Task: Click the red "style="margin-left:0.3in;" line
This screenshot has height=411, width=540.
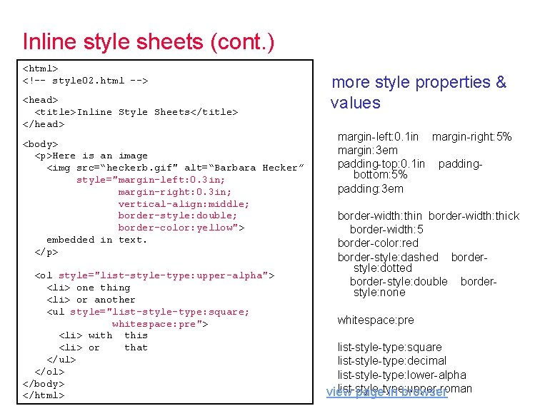Action: pyautogui.click(x=151, y=180)
